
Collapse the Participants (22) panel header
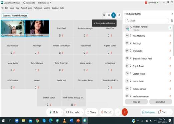pyautogui.click(x=125, y=14)
